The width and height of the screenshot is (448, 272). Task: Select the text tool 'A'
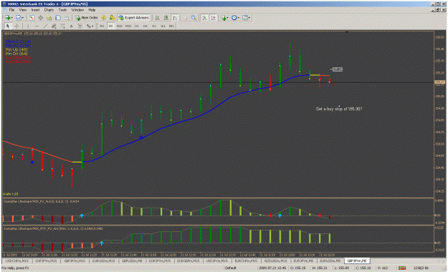point(71,26)
